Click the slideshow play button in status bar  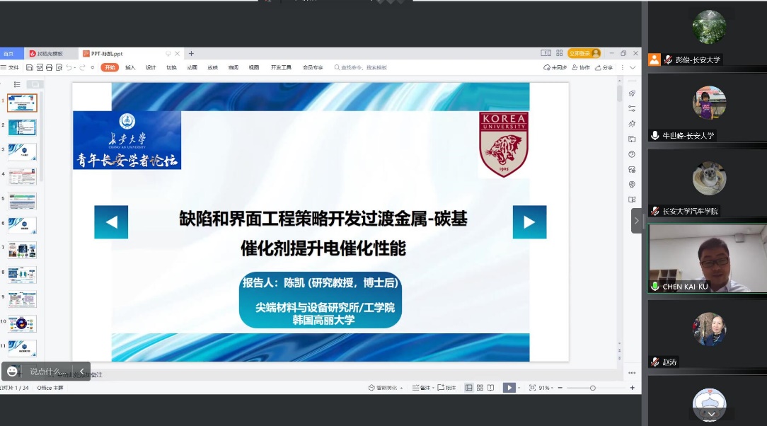click(x=508, y=388)
